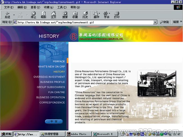Click the OVERSEAS INVESTMENT navigation link
This screenshot has width=183, height=137.
49,77
